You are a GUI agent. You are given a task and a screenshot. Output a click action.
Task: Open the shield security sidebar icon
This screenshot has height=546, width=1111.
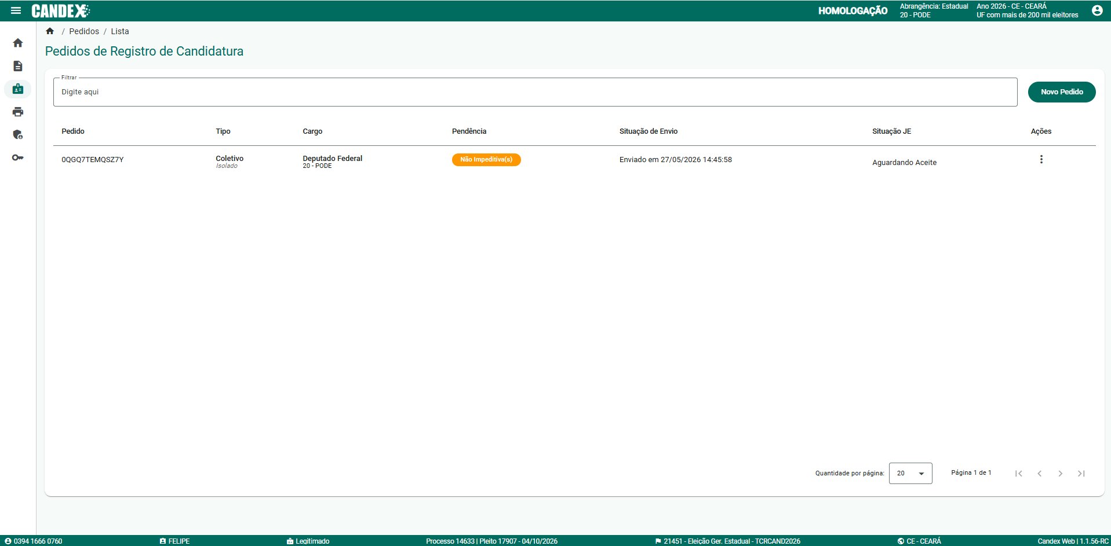18,134
